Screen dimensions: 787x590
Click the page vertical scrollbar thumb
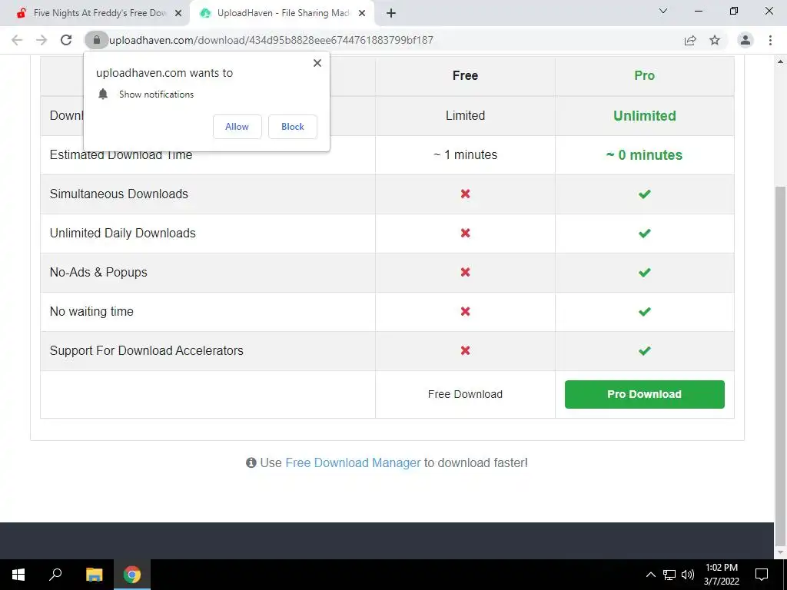pyautogui.click(x=780, y=366)
